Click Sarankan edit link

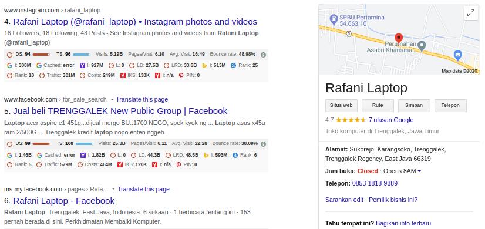click(344, 200)
